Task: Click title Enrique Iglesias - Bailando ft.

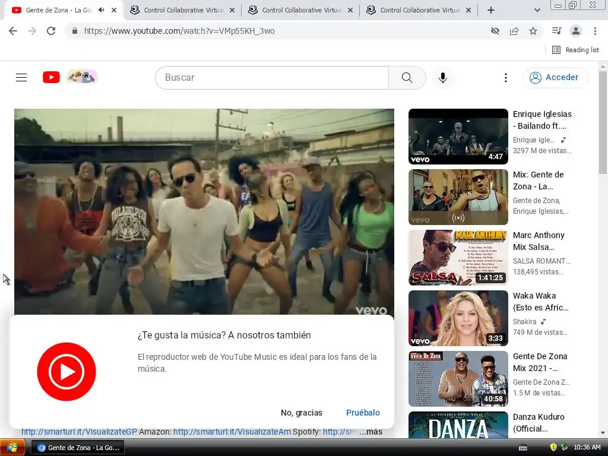Action: [542, 120]
